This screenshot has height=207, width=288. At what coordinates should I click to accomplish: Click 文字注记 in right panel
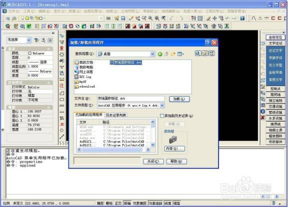tap(275, 43)
